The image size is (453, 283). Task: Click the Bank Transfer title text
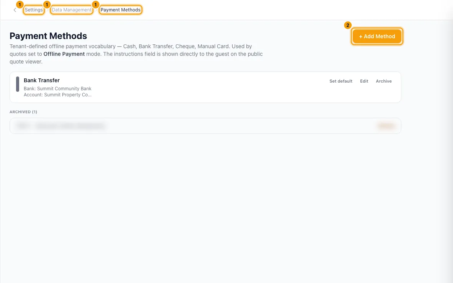coord(42,80)
